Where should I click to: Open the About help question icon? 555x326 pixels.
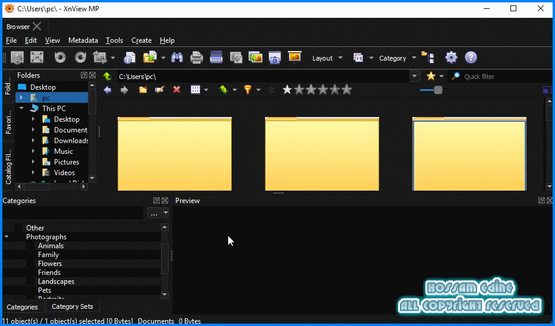471,57
